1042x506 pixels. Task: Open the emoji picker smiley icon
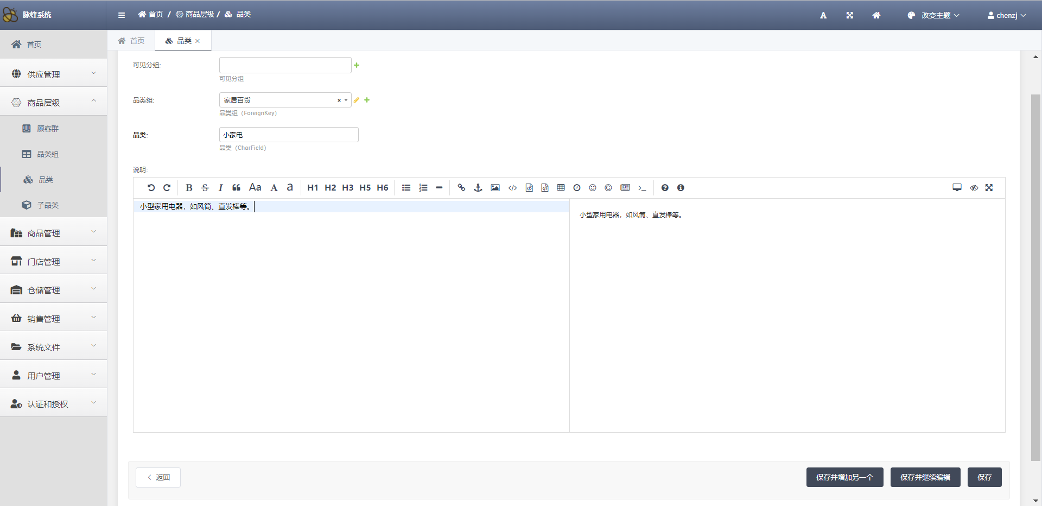coord(593,188)
